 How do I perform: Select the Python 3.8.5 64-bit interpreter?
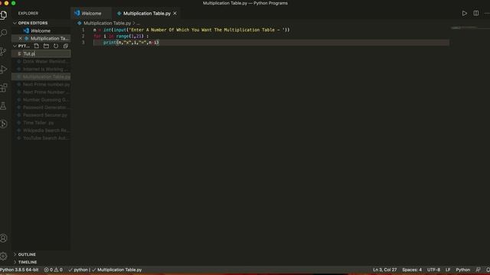tap(19, 270)
